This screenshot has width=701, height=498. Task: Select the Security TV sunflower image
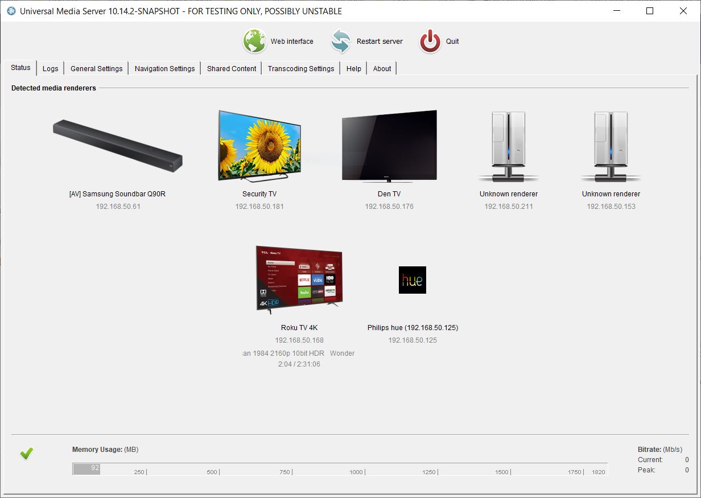[259, 146]
